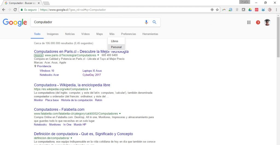Image resolution: width=280 pixels, height=145 pixels.
Task: Switch to the Noticias tab
Action: pos(70,34)
